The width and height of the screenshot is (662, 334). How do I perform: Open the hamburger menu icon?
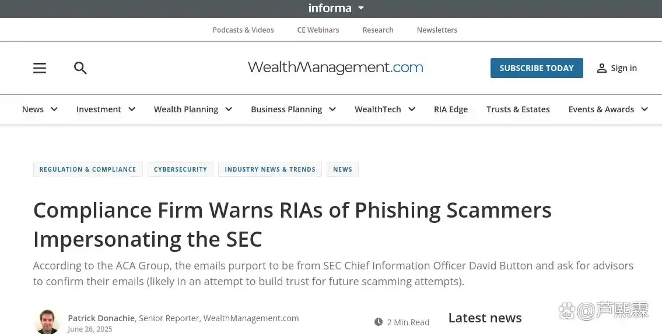[40, 68]
